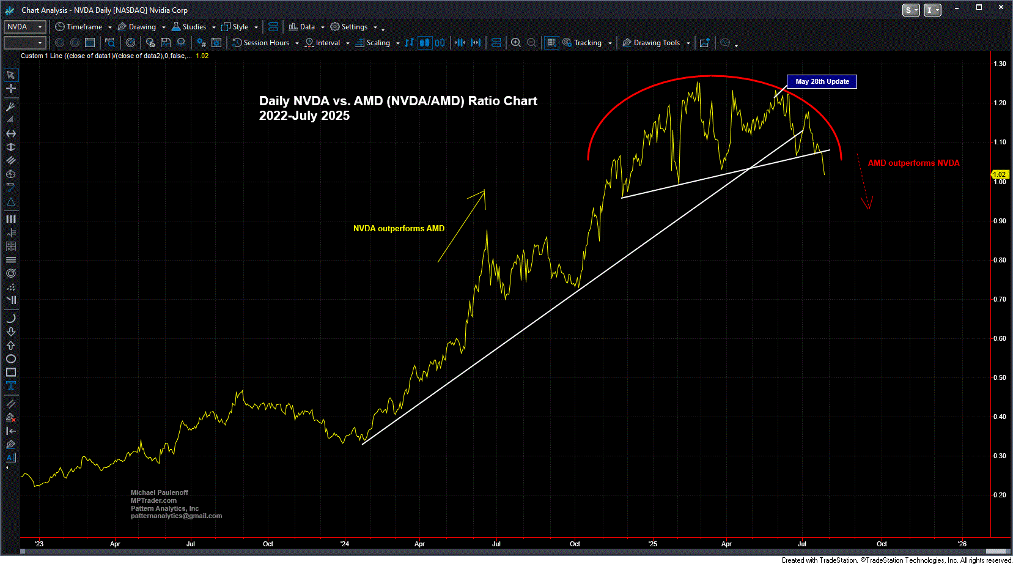The image size is (1013, 564).
Task: Click the 'AMD outperforms NVDA' annotation
Action: pos(913,163)
